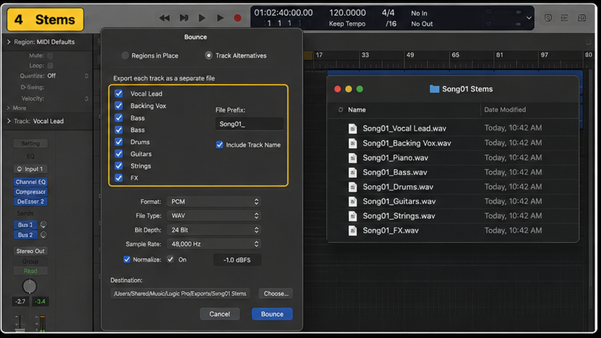This screenshot has width=601, height=338.
Task: Click the green Read automation button
Action: click(31, 271)
